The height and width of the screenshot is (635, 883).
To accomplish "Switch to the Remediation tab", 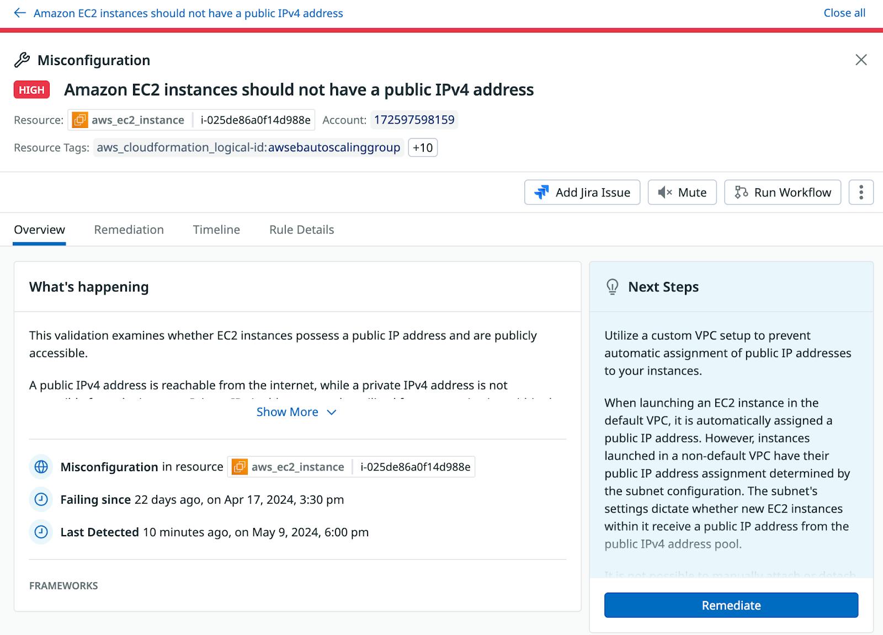I will 129,230.
